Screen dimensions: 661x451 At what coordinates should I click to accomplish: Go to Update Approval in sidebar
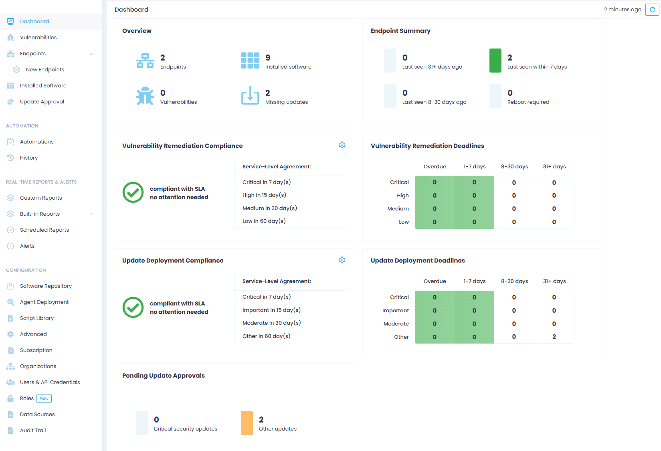pos(42,102)
